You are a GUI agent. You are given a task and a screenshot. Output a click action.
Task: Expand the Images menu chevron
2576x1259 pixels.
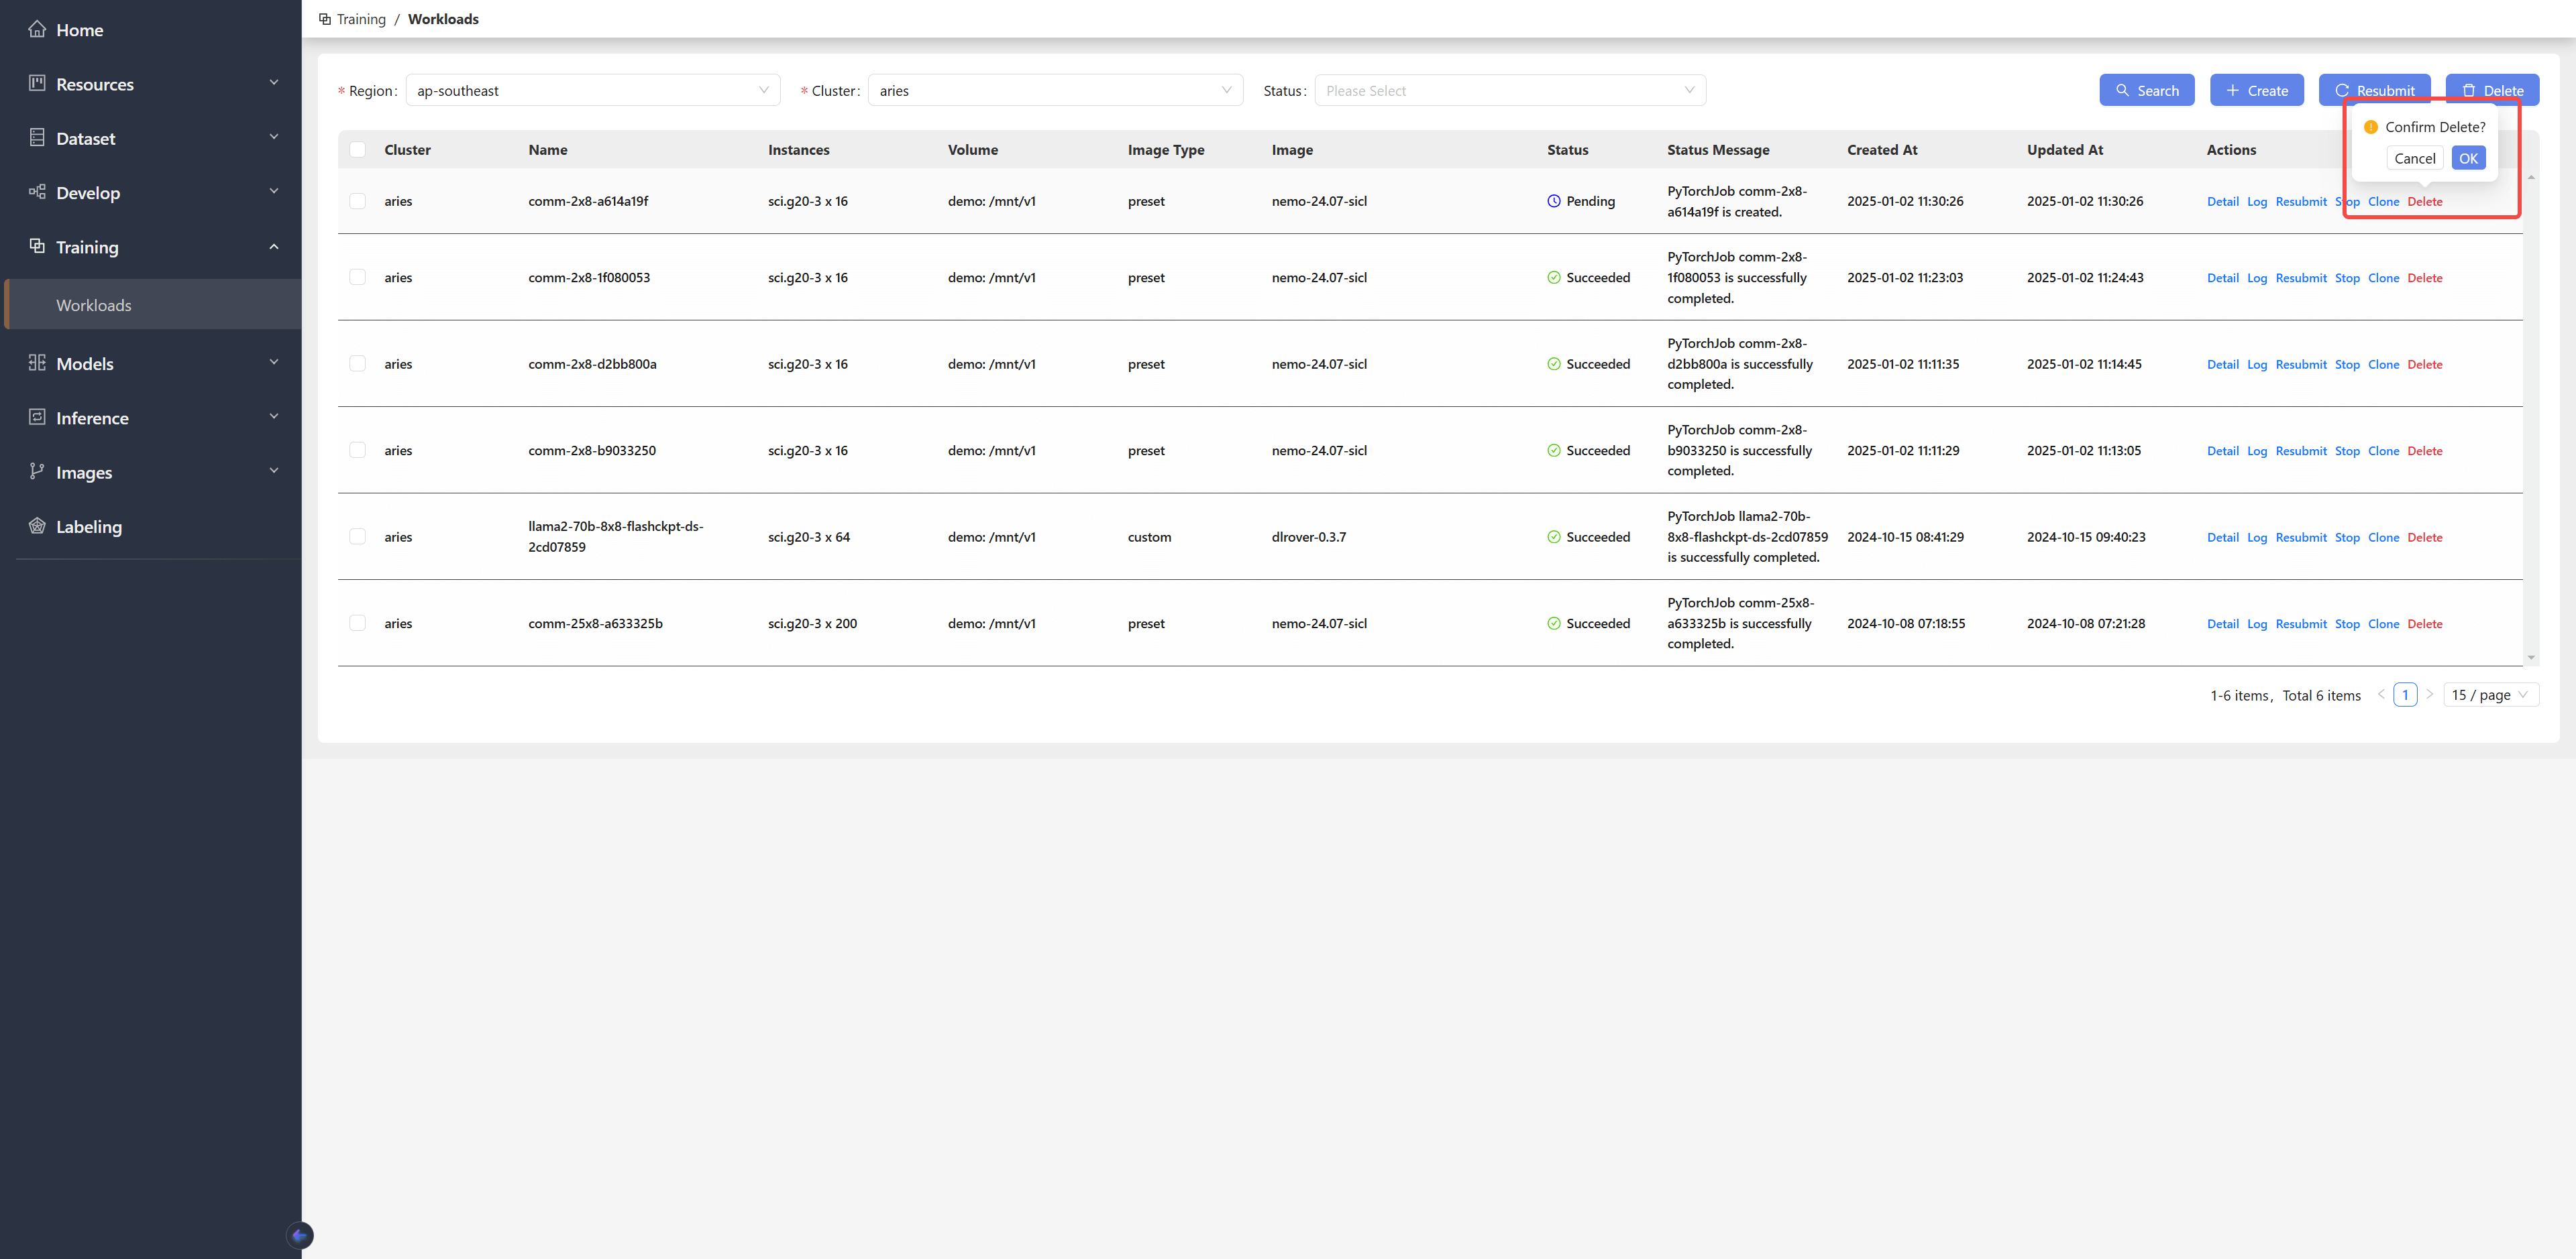pos(274,471)
